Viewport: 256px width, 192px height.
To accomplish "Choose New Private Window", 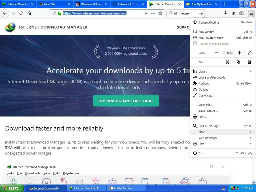I will 222,38.
